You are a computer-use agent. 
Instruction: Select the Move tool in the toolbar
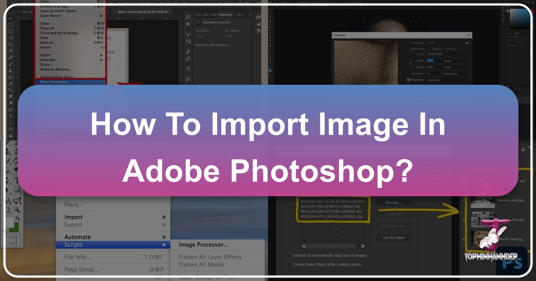[x=10, y=18]
